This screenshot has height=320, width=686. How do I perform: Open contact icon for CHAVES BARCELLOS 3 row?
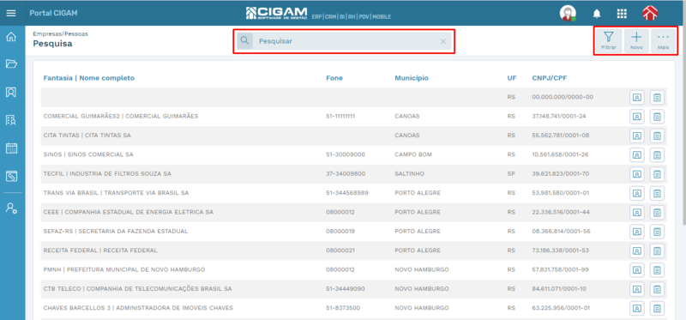point(637,309)
